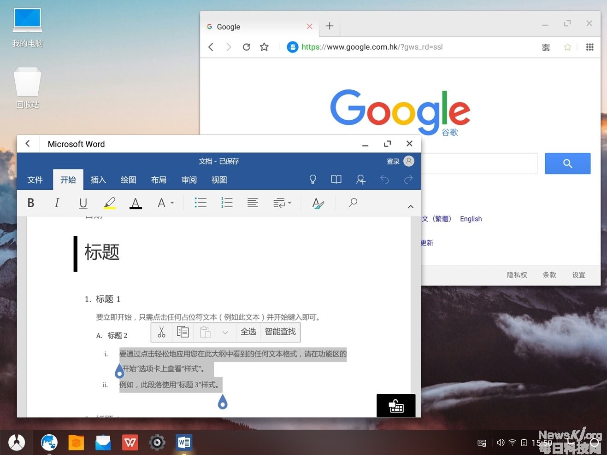Switch to the 插入 ribbon tab

coord(98,180)
